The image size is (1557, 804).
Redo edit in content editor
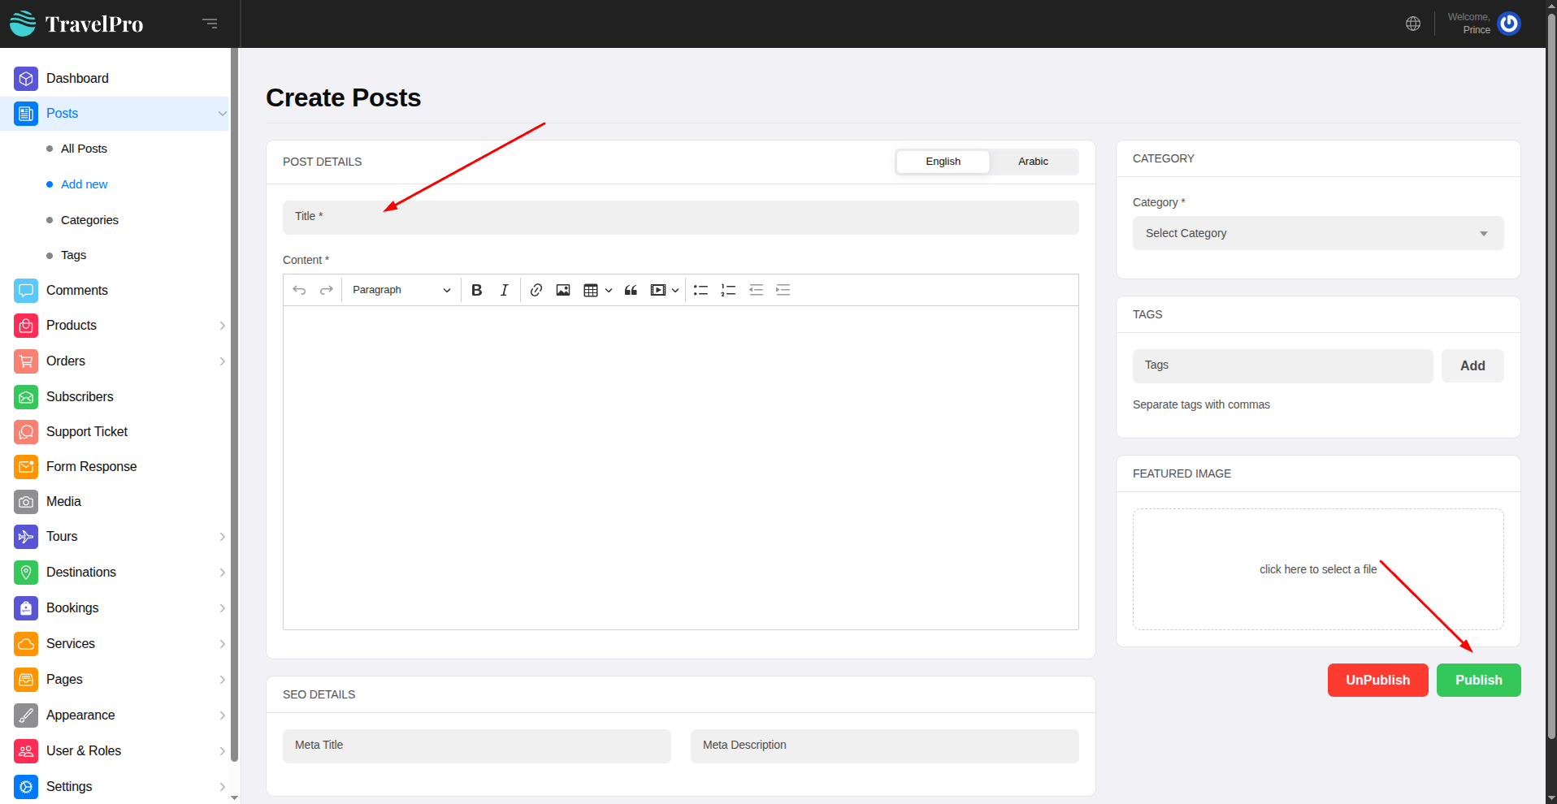pos(327,290)
